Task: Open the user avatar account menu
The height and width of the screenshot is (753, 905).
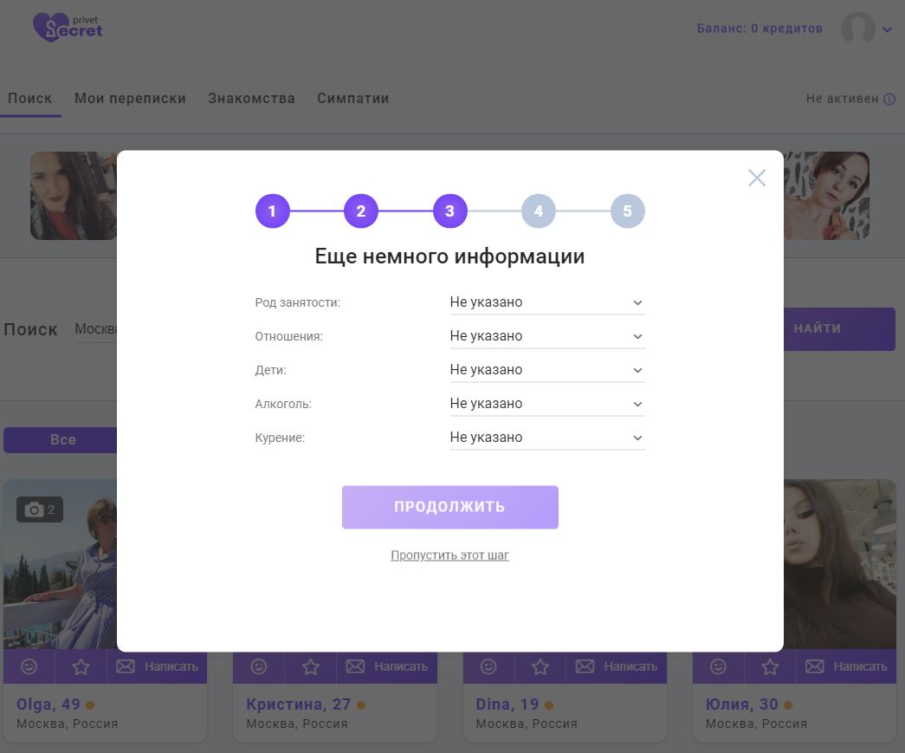Action: [x=857, y=28]
